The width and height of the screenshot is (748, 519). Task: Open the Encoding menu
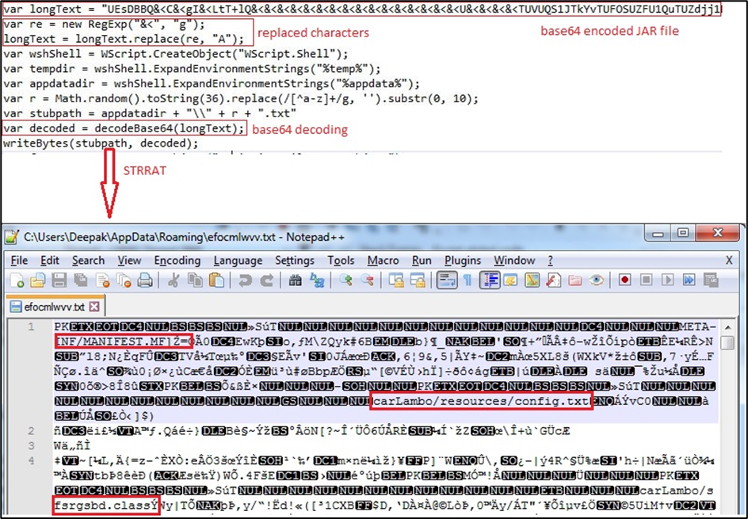tap(177, 261)
